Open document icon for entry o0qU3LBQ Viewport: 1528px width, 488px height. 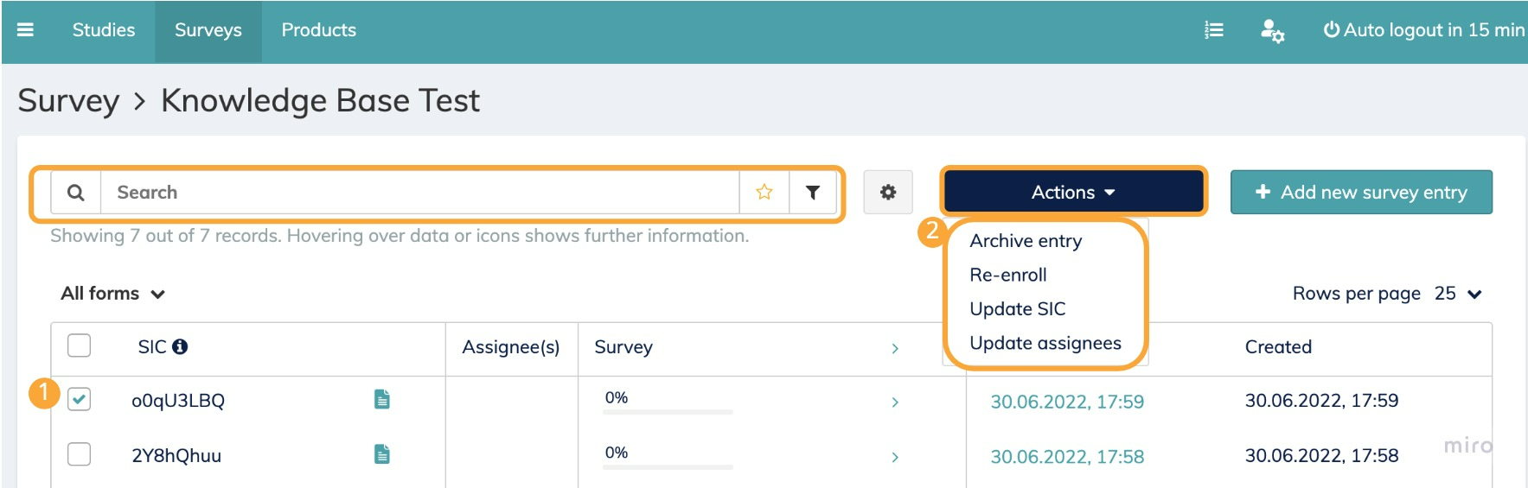click(x=382, y=399)
